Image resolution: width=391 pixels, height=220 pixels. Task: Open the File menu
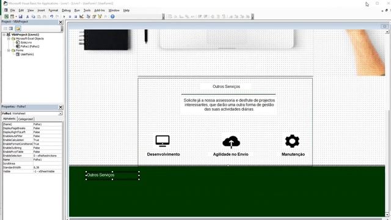point(12,10)
